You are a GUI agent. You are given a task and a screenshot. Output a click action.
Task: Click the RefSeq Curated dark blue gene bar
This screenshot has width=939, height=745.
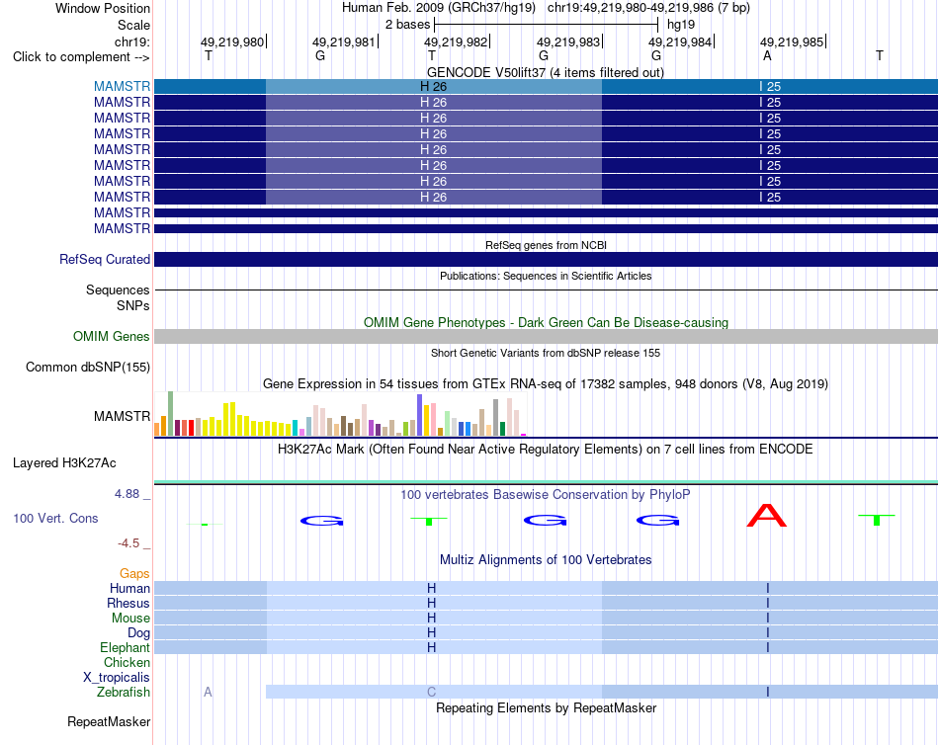[x=546, y=259]
